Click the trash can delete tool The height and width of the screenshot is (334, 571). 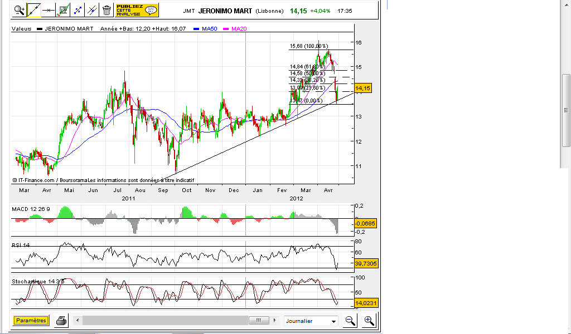tap(107, 10)
